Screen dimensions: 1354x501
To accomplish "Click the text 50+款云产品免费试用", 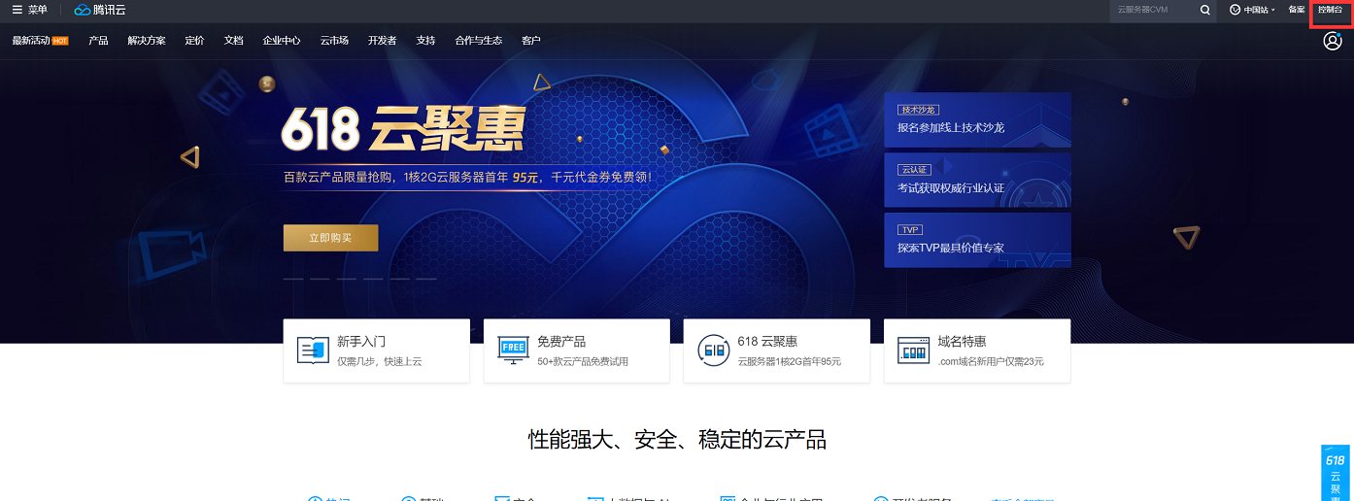I will [583, 361].
